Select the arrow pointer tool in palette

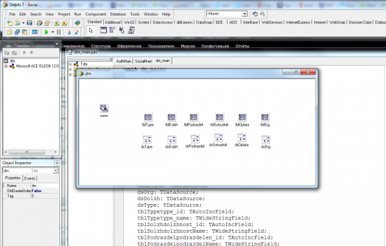coord(91,31)
